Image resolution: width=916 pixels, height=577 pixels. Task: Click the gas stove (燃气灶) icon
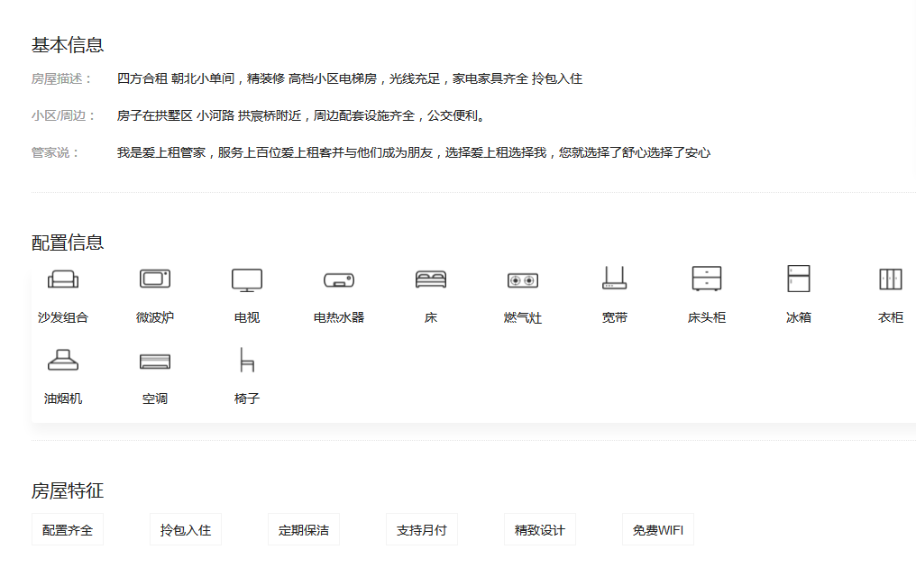[x=523, y=280]
